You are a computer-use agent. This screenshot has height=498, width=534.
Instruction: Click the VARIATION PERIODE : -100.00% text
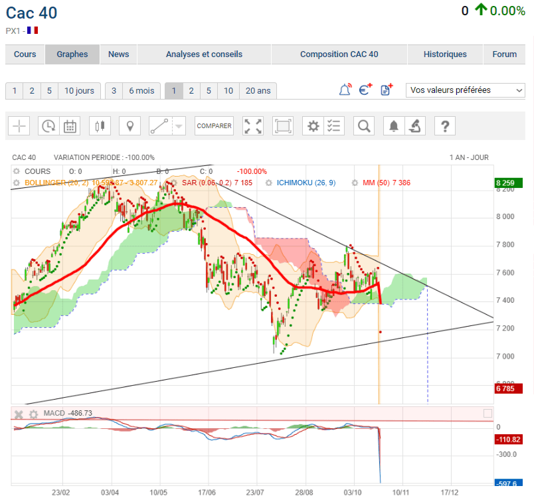click(x=104, y=157)
